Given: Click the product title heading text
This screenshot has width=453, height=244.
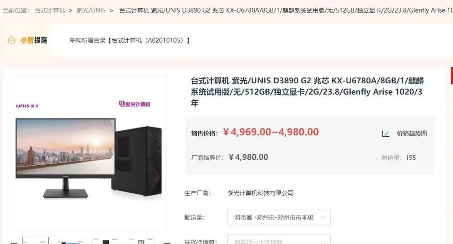Looking at the screenshot, I should tap(307, 91).
